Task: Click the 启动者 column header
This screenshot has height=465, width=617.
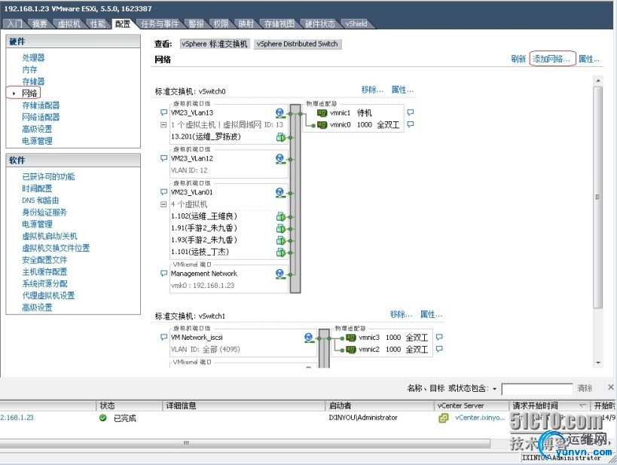Action: 380,405
